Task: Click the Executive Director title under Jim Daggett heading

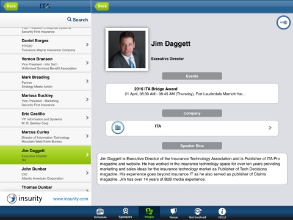Action: pos(167,59)
